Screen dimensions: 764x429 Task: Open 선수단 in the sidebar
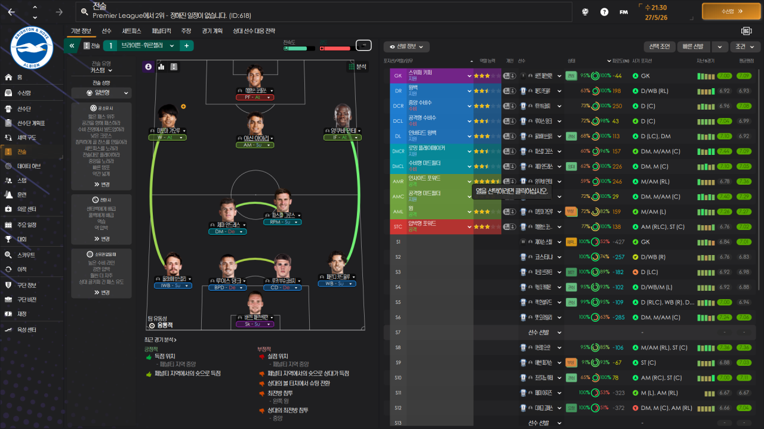click(x=32, y=108)
